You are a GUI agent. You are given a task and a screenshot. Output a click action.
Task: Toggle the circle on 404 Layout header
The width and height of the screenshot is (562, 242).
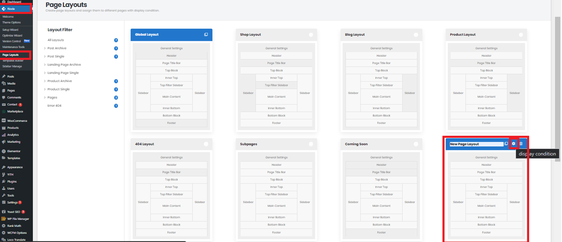206,144
